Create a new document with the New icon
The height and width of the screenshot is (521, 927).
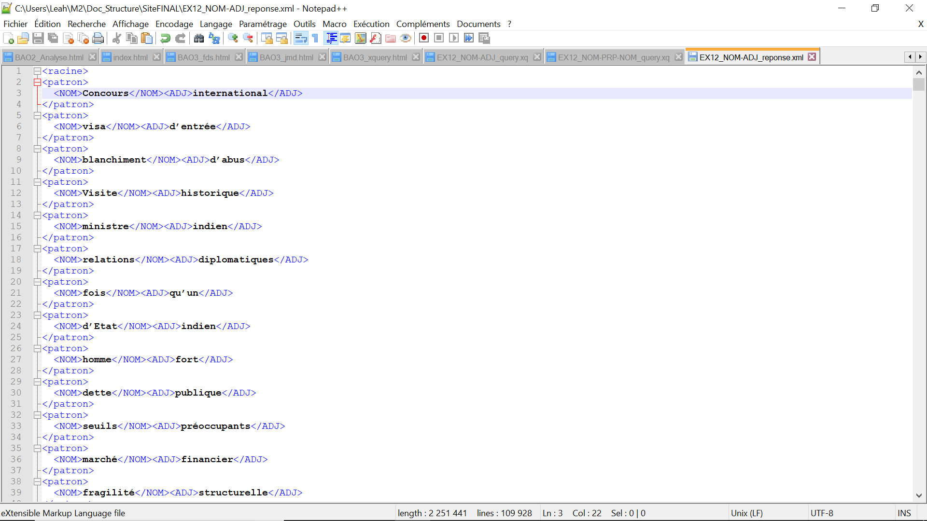click(x=8, y=39)
